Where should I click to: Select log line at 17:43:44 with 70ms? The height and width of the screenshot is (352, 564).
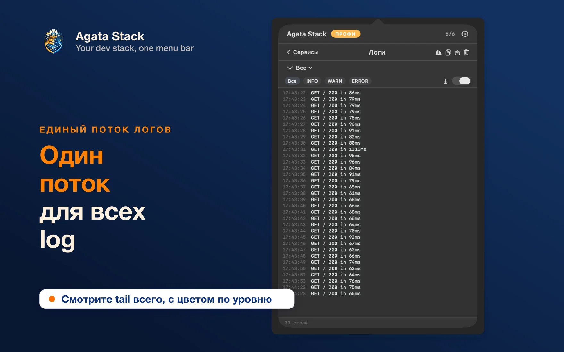[x=321, y=231]
